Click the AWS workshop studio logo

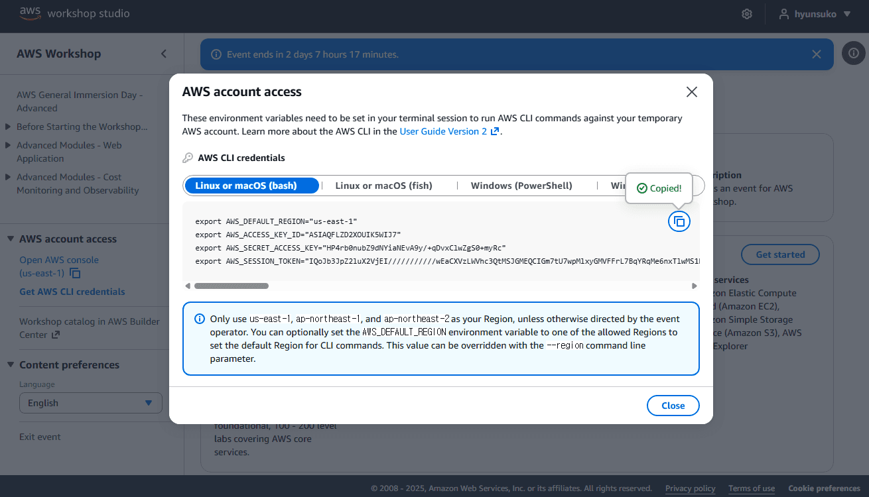click(x=74, y=13)
